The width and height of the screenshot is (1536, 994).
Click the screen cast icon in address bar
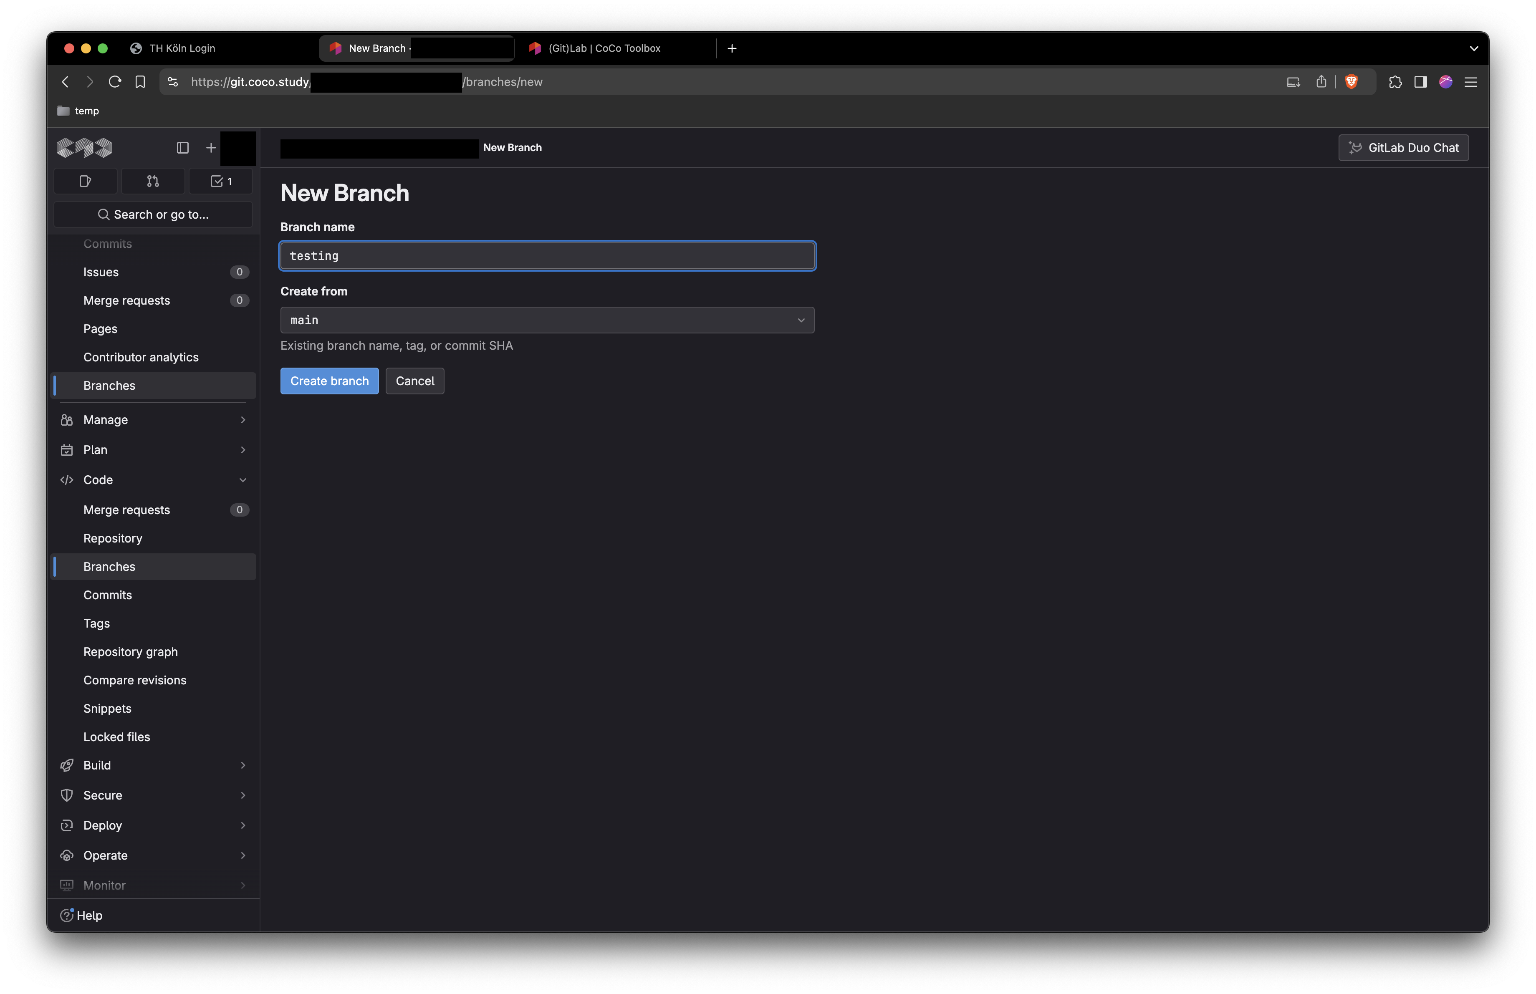click(1293, 82)
